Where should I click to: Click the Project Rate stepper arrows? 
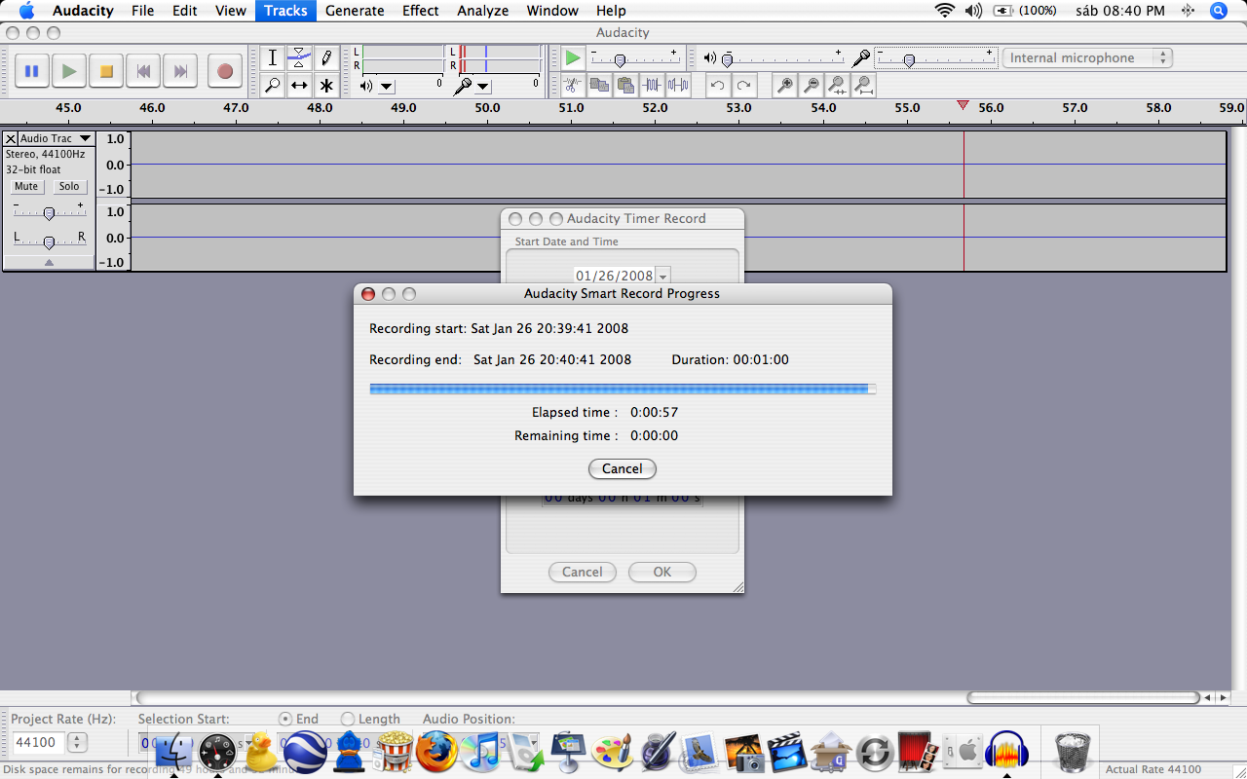pyautogui.click(x=76, y=742)
